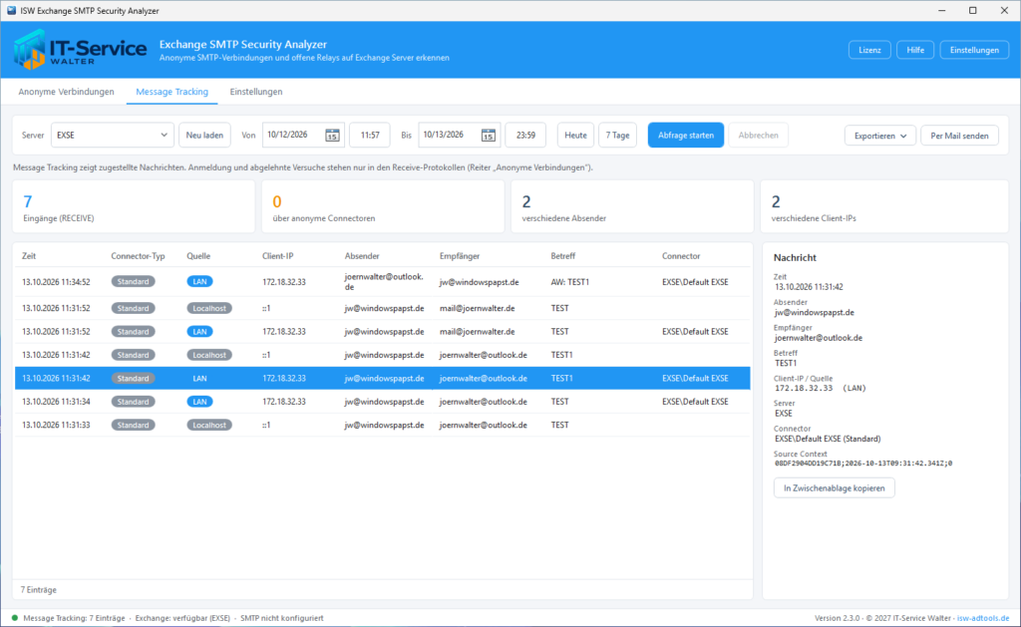Sort by Betreff column header
The image size is (1021, 627).
click(x=563, y=256)
